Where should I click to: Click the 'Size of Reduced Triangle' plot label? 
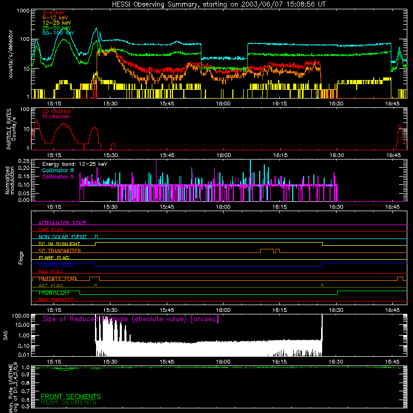(131, 319)
